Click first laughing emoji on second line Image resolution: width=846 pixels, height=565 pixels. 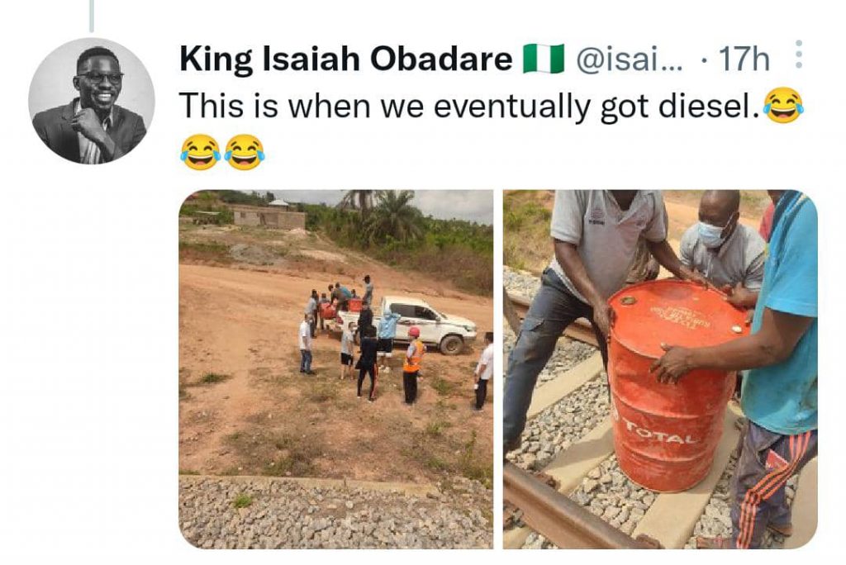[200, 152]
